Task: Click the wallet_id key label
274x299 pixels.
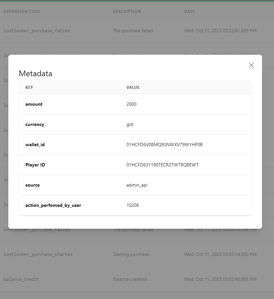Action: [35, 145]
